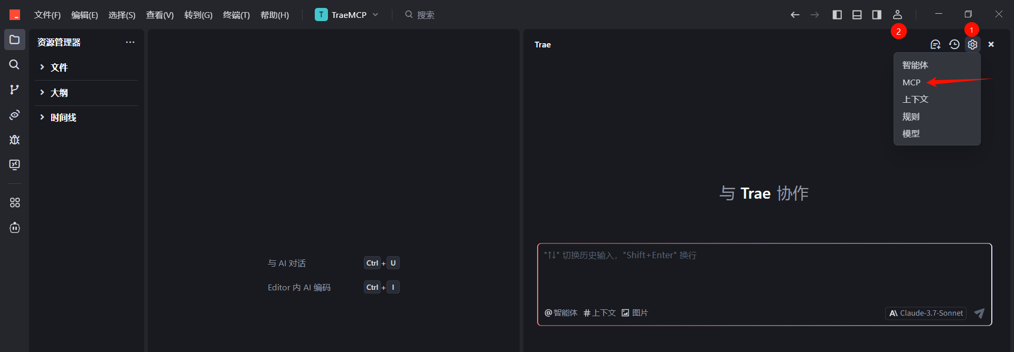
Task: Click the 与 AI 对话 shortcut hint
Action: [x=287, y=263]
